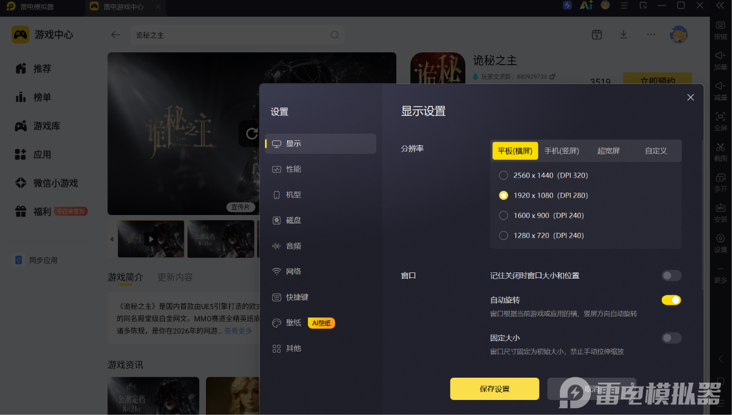
Task: Open the 按键 keymapping tool
Action: (x=720, y=30)
